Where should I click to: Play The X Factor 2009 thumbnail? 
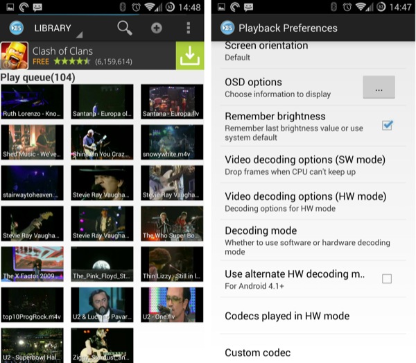(33, 264)
